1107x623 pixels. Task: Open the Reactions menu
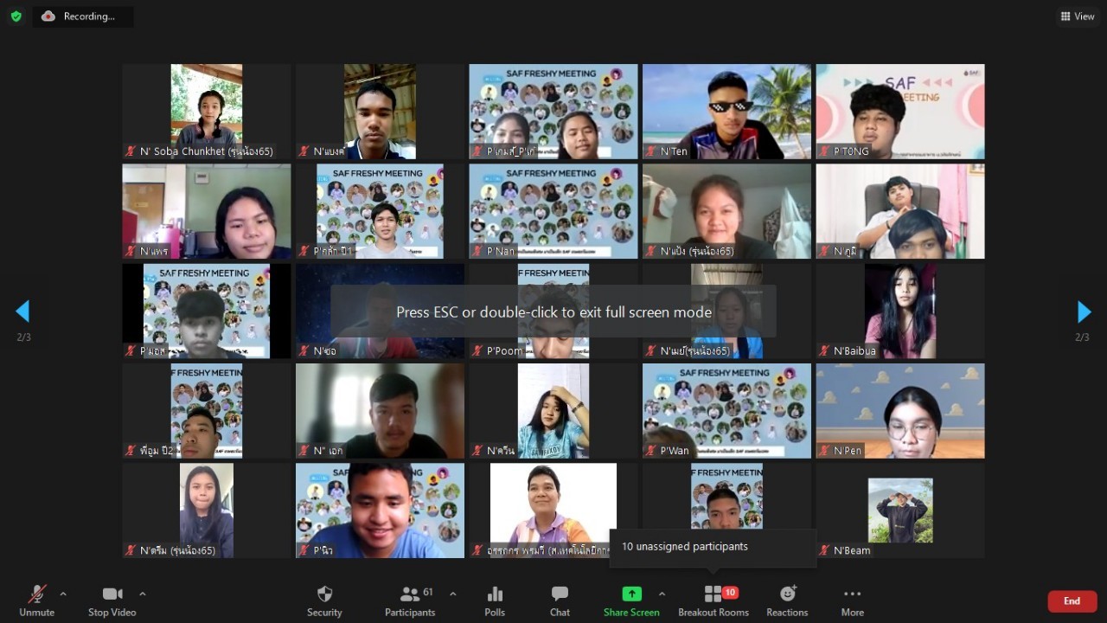pyautogui.click(x=787, y=594)
